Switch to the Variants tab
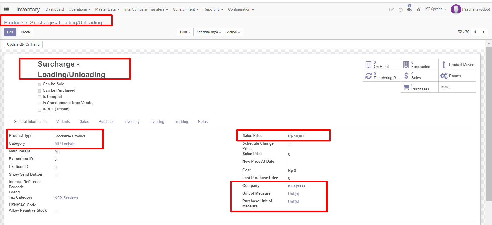The image size is (492, 225). (63, 122)
